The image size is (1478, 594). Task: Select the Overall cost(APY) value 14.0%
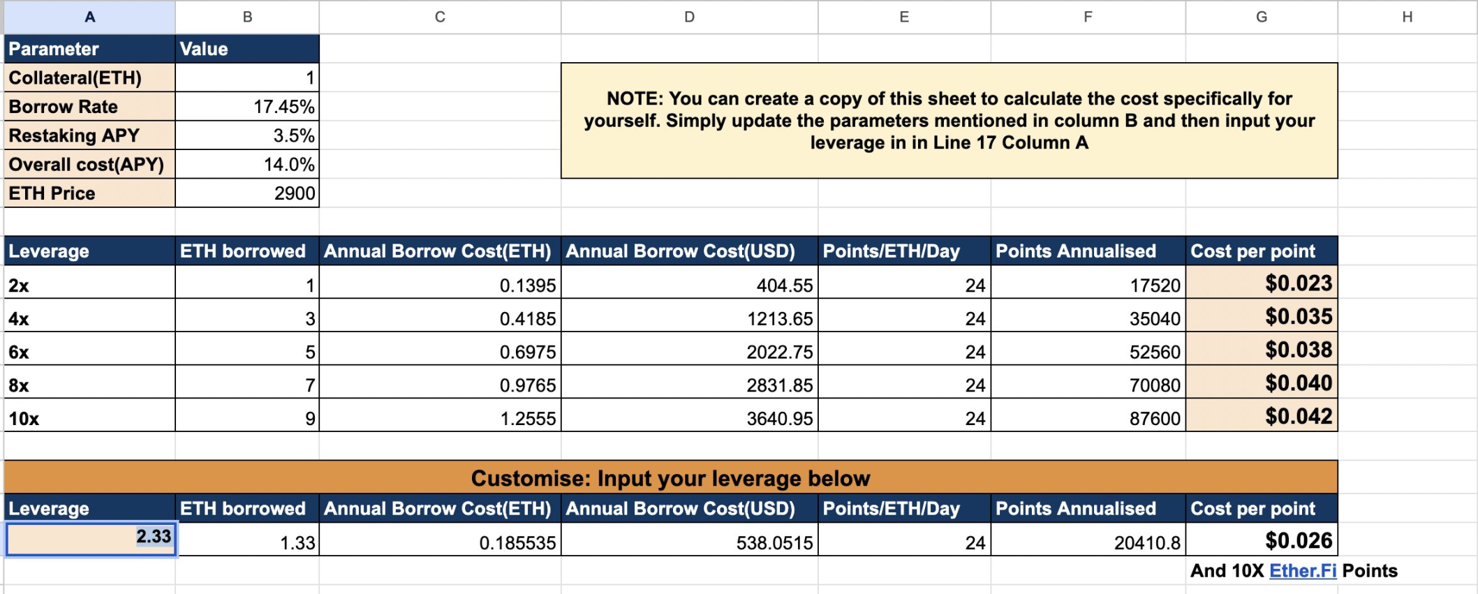(247, 164)
